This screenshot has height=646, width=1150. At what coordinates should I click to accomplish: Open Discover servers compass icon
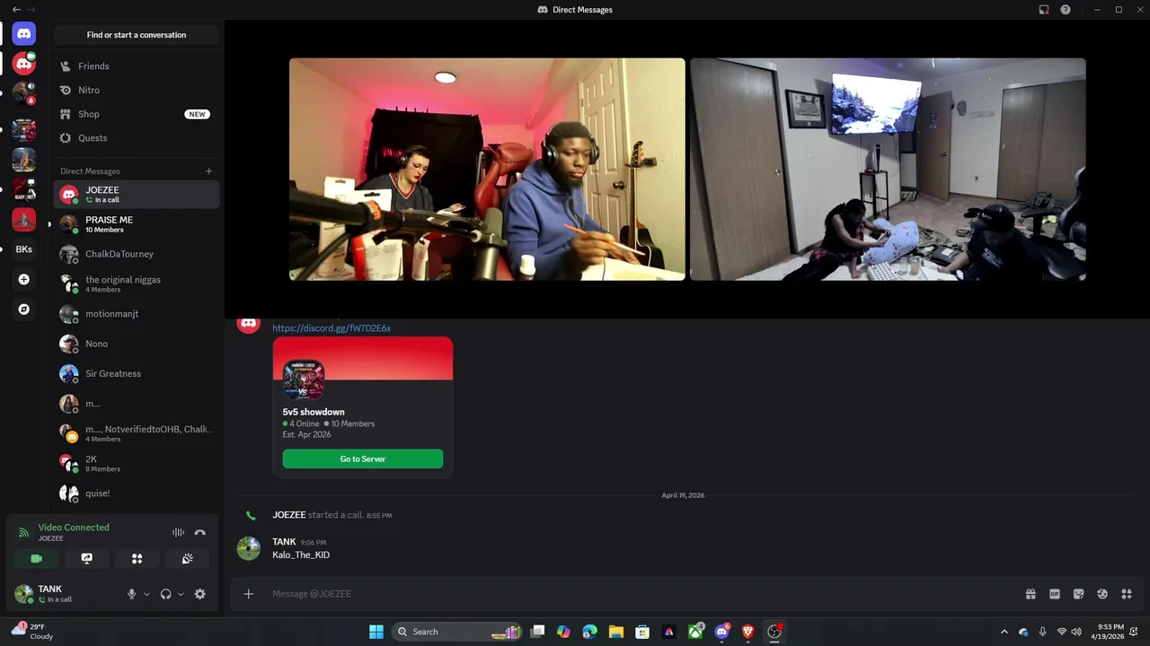tap(24, 310)
